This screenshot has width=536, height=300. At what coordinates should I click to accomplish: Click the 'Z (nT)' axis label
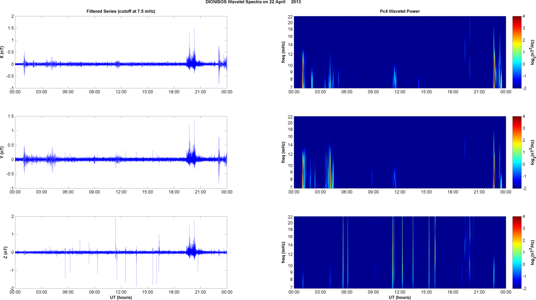tap(5, 253)
